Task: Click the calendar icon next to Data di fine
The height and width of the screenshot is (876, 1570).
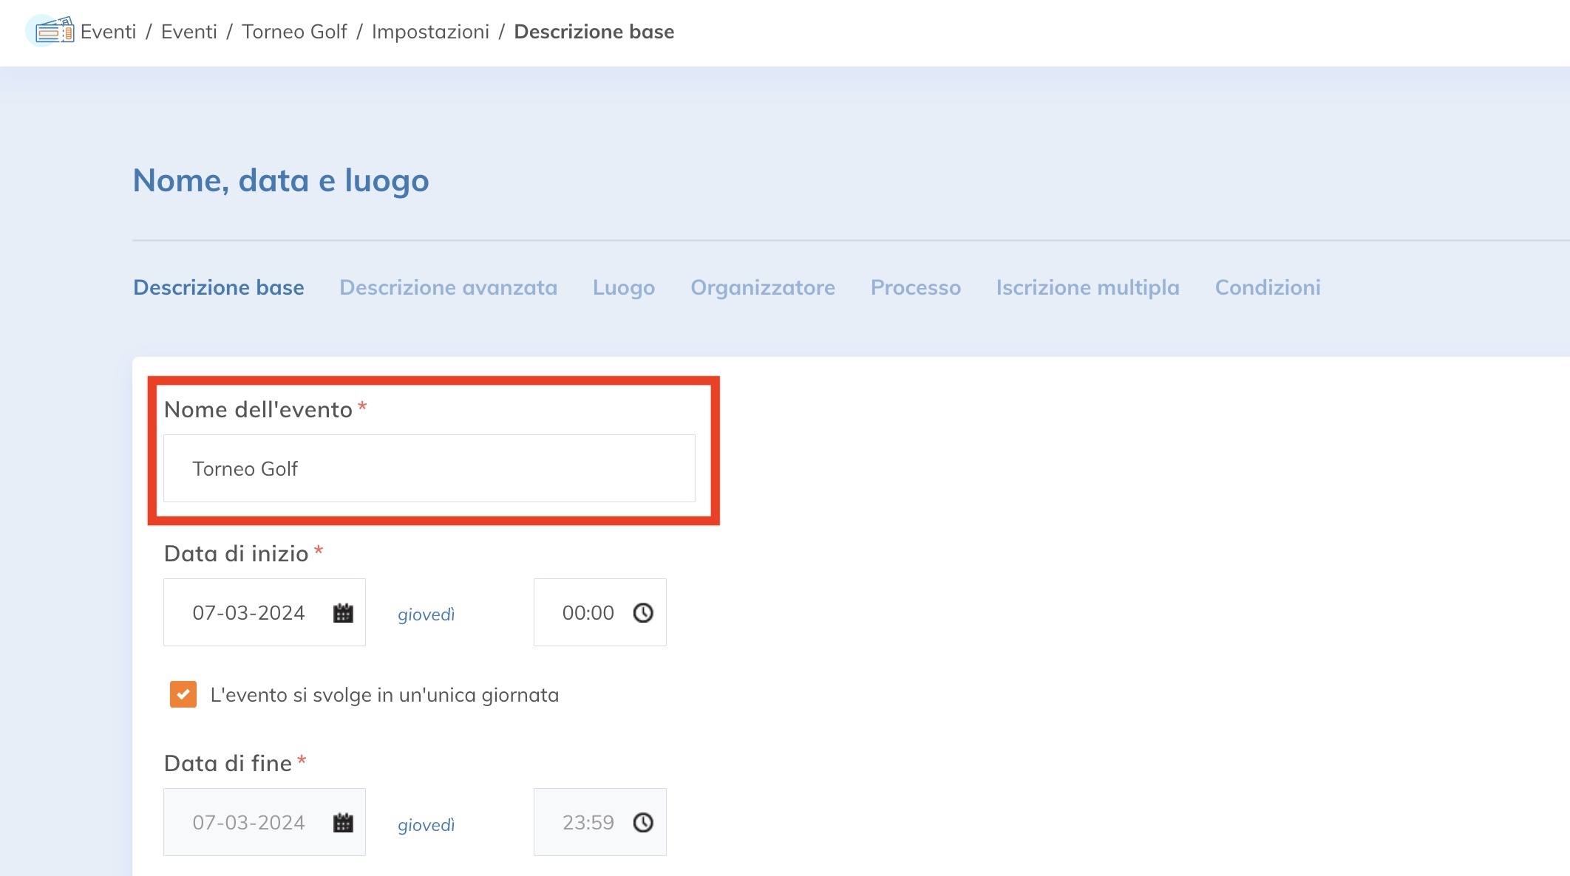Action: 342,821
